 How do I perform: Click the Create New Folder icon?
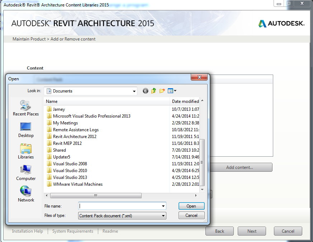[x=162, y=91]
